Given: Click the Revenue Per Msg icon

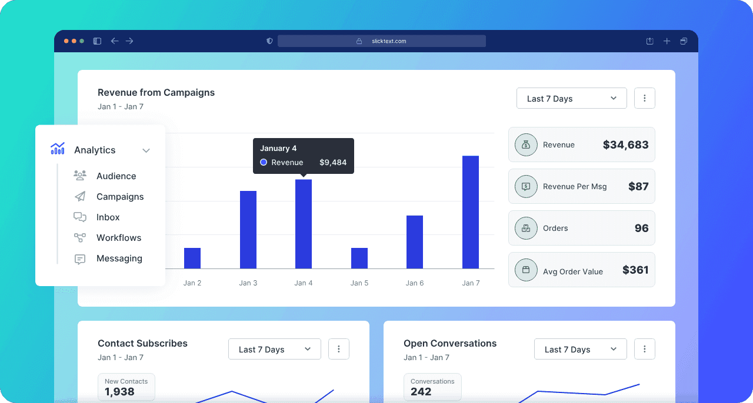Looking at the screenshot, I should [x=526, y=186].
